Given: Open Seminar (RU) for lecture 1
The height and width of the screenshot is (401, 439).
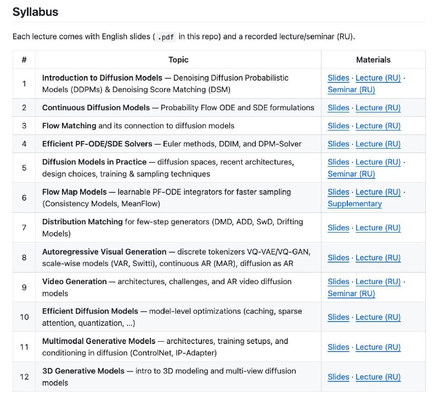Looking at the screenshot, I should tap(351, 89).
